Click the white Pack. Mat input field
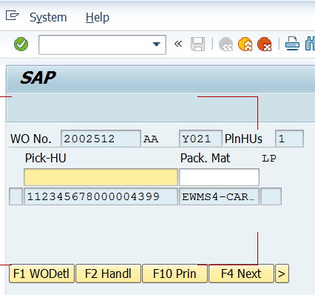The width and height of the screenshot is (315, 295). (219, 177)
